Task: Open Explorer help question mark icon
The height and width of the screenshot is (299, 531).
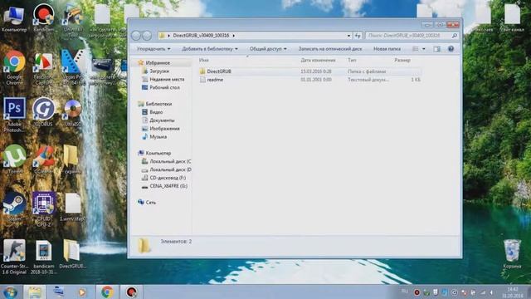Action: click(451, 49)
